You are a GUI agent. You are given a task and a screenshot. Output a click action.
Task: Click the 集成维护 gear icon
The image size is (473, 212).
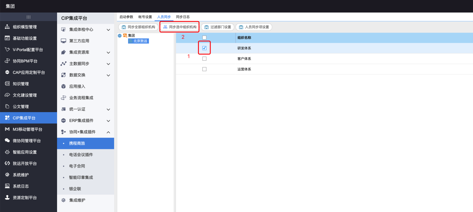63,200
